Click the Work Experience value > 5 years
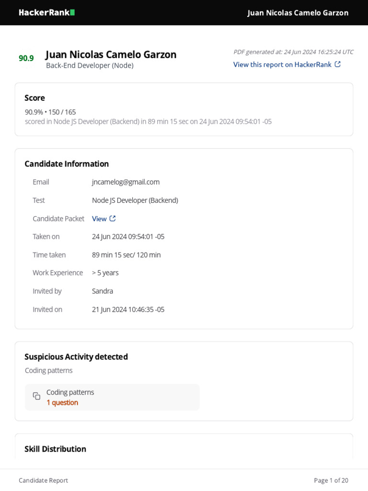The image size is (368, 491). [x=105, y=273]
